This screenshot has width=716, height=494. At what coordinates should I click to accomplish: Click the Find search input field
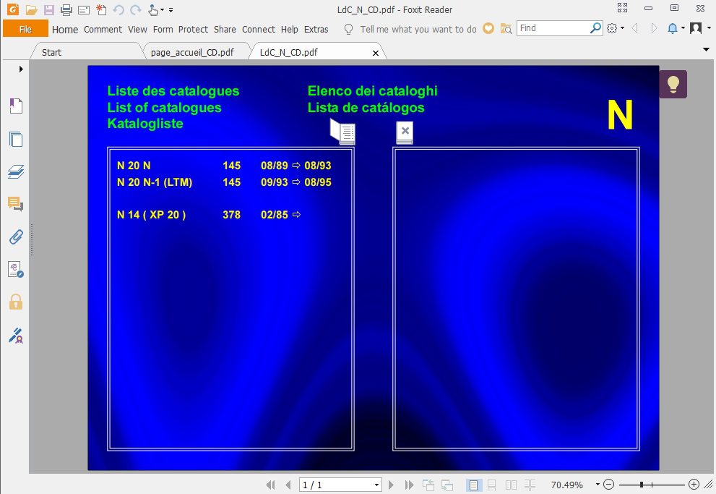pyautogui.click(x=553, y=28)
